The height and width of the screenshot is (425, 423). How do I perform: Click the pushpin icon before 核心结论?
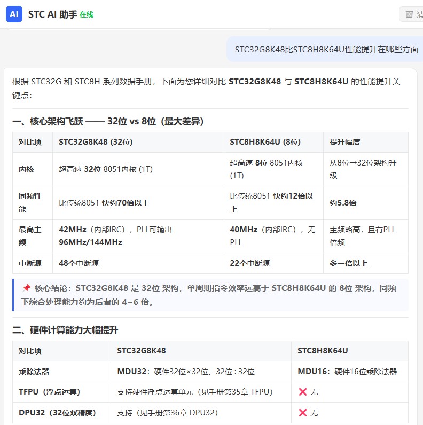[x=26, y=288]
